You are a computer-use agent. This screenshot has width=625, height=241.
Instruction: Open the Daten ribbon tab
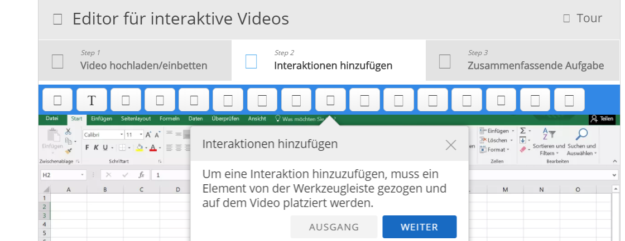196,119
